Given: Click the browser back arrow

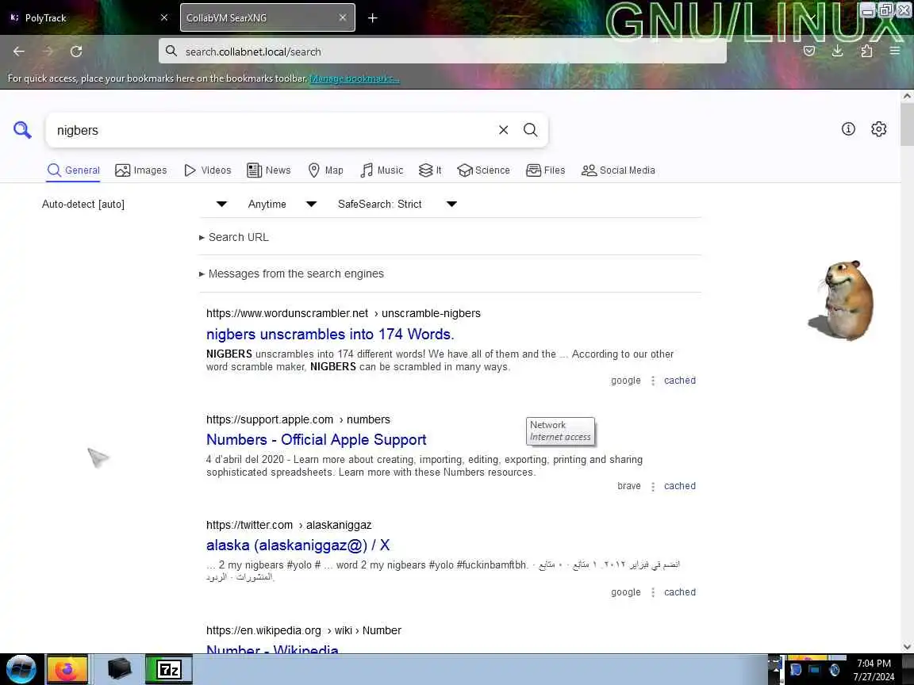Looking at the screenshot, I should 19,52.
